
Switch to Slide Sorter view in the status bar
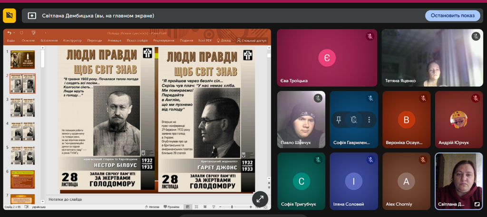coord(197,207)
